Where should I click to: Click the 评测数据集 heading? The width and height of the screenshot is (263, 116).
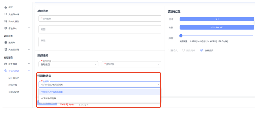(44, 76)
